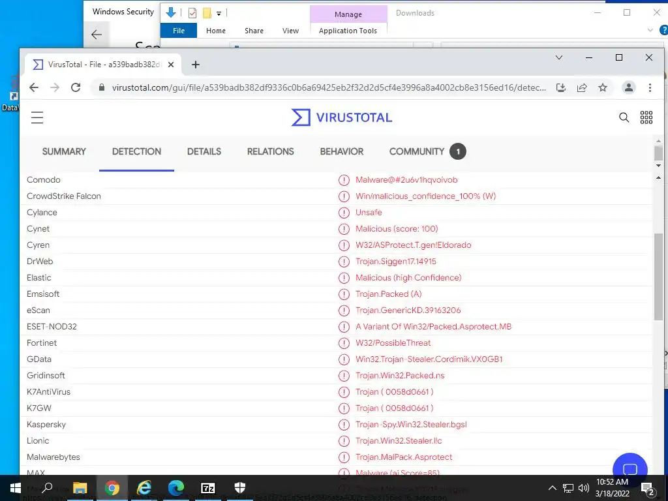Viewport: 668px width, 501px height.
Task: Click the detection list scrollbar thumb
Action: tap(658, 277)
